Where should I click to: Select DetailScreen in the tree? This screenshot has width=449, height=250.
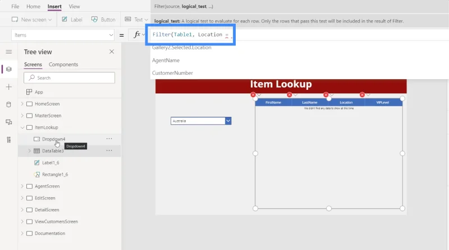click(x=47, y=210)
